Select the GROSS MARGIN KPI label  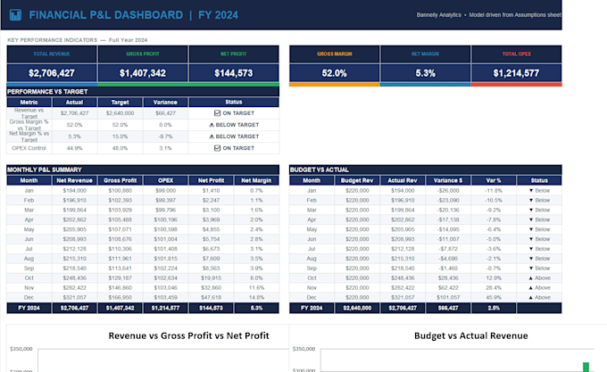click(x=335, y=54)
